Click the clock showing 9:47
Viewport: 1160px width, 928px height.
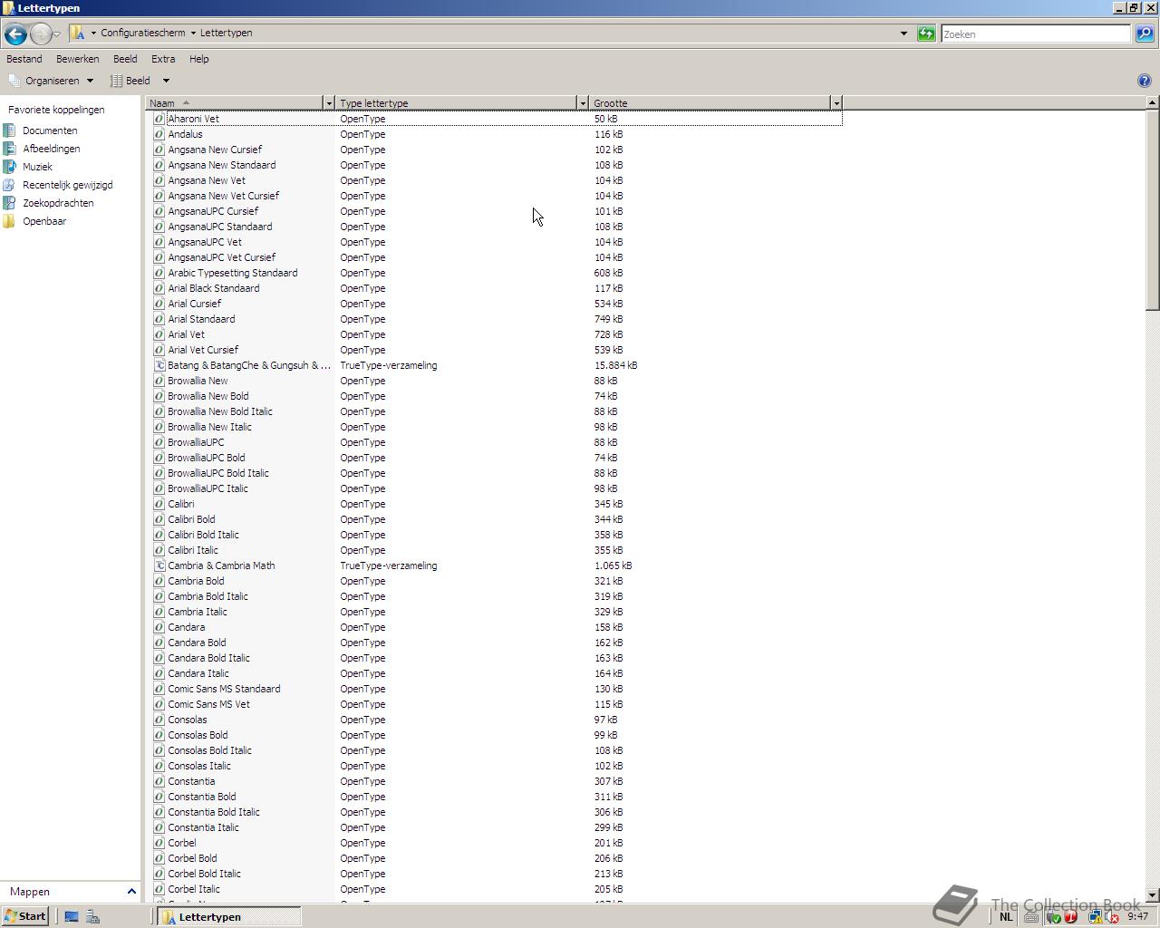[1138, 916]
